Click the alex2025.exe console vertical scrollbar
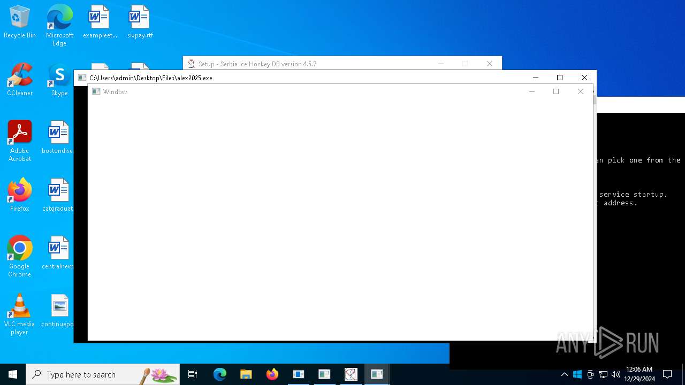 (x=595, y=214)
